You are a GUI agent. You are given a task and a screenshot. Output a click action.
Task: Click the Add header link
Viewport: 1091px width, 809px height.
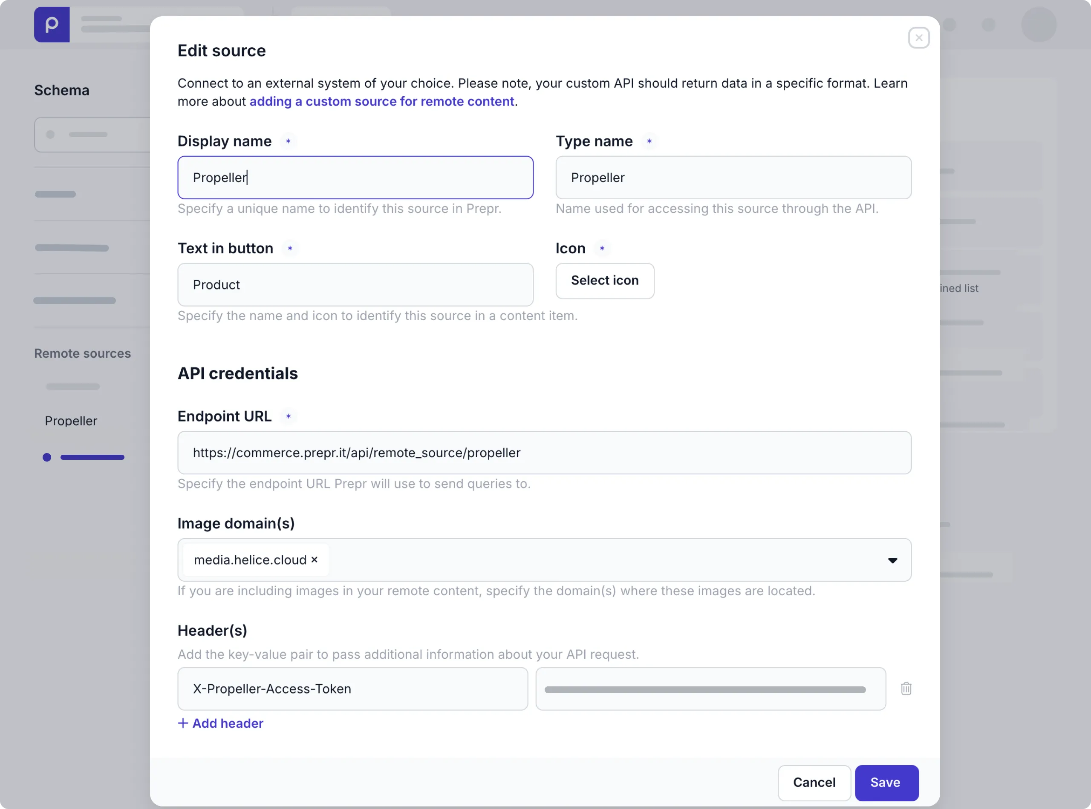228,723
